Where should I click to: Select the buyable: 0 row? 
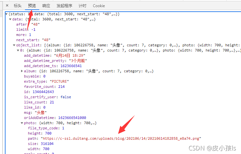coord(35,76)
